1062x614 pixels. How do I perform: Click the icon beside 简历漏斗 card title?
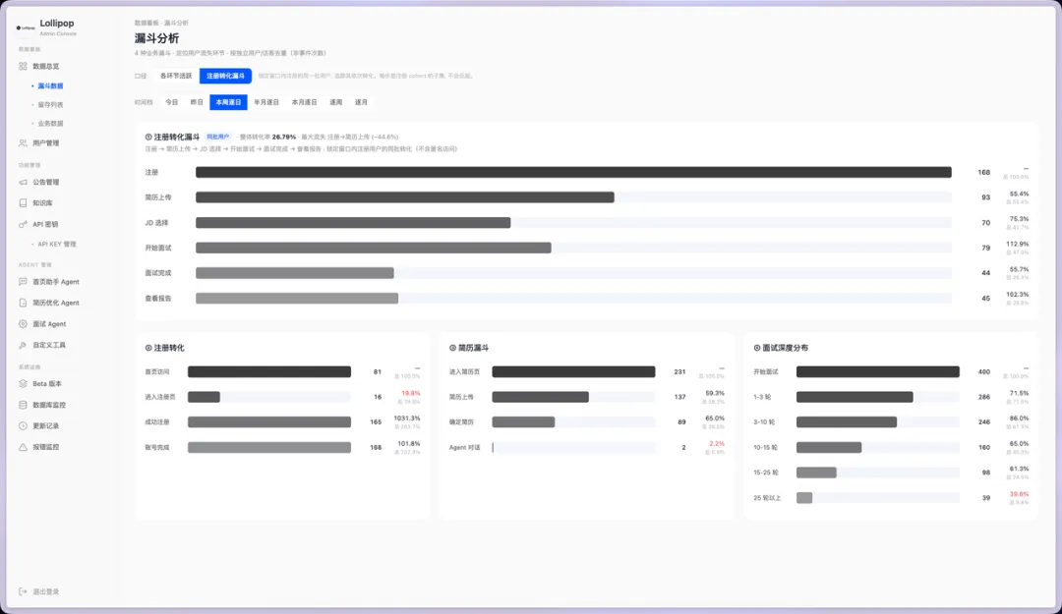pyautogui.click(x=452, y=348)
